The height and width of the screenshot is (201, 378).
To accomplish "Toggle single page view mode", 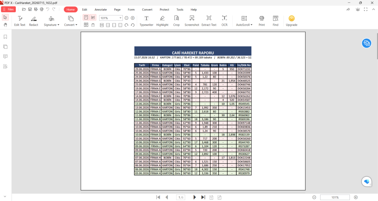I will (86, 17).
